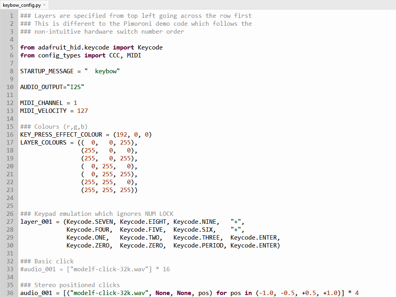Click Keycode.TWO in layer_001
The width and height of the screenshot is (396, 297).
coord(139,238)
